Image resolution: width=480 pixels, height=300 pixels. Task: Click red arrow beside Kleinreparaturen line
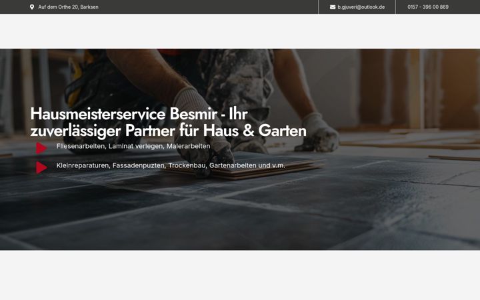coord(41,167)
